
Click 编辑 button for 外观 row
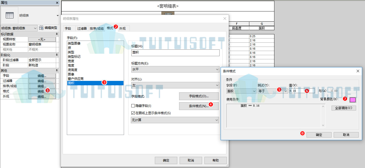click(x=42, y=96)
